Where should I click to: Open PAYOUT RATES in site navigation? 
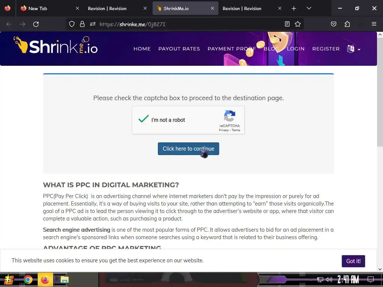pyautogui.click(x=179, y=49)
